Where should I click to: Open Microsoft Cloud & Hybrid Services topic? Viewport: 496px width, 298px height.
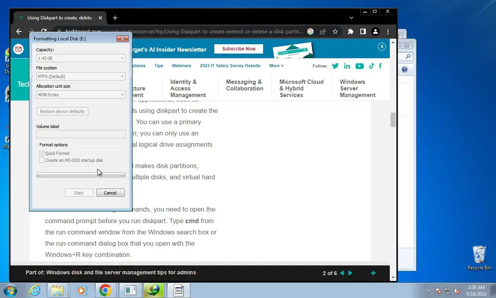tap(301, 88)
